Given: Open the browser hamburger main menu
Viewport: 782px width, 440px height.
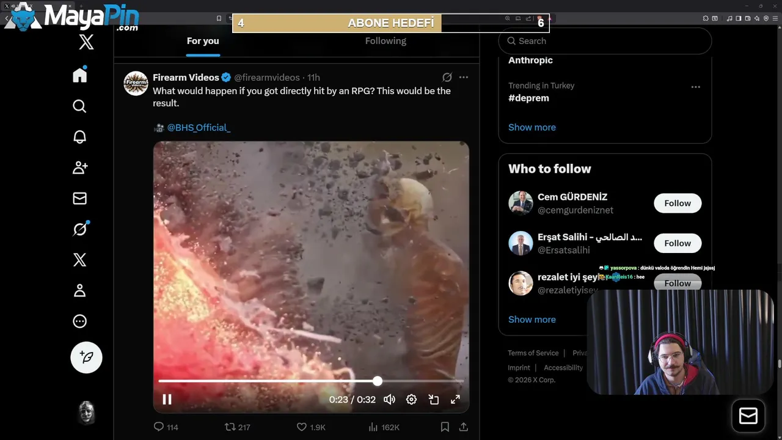Looking at the screenshot, I should click(775, 18).
